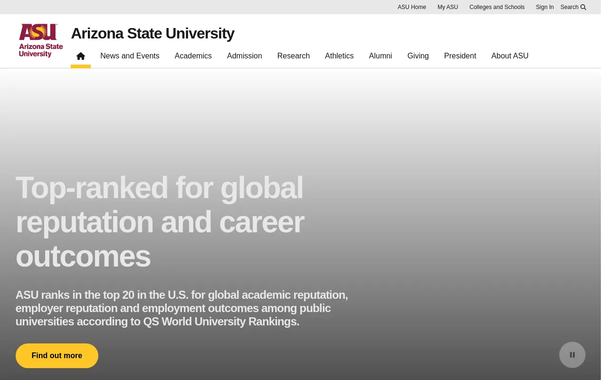This screenshot has width=608, height=380.
Task: Open President menu item
Action: tap(460, 56)
